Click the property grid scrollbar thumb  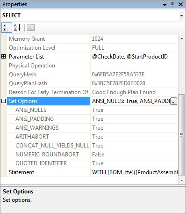click(x=181, y=135)
